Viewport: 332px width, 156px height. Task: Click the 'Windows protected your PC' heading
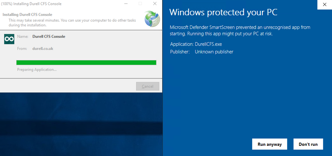pos(224,12)
